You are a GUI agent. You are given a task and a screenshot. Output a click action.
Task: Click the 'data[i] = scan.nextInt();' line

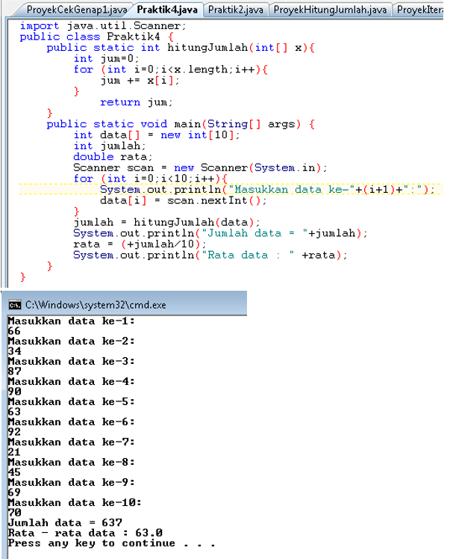tap(183, 201)
